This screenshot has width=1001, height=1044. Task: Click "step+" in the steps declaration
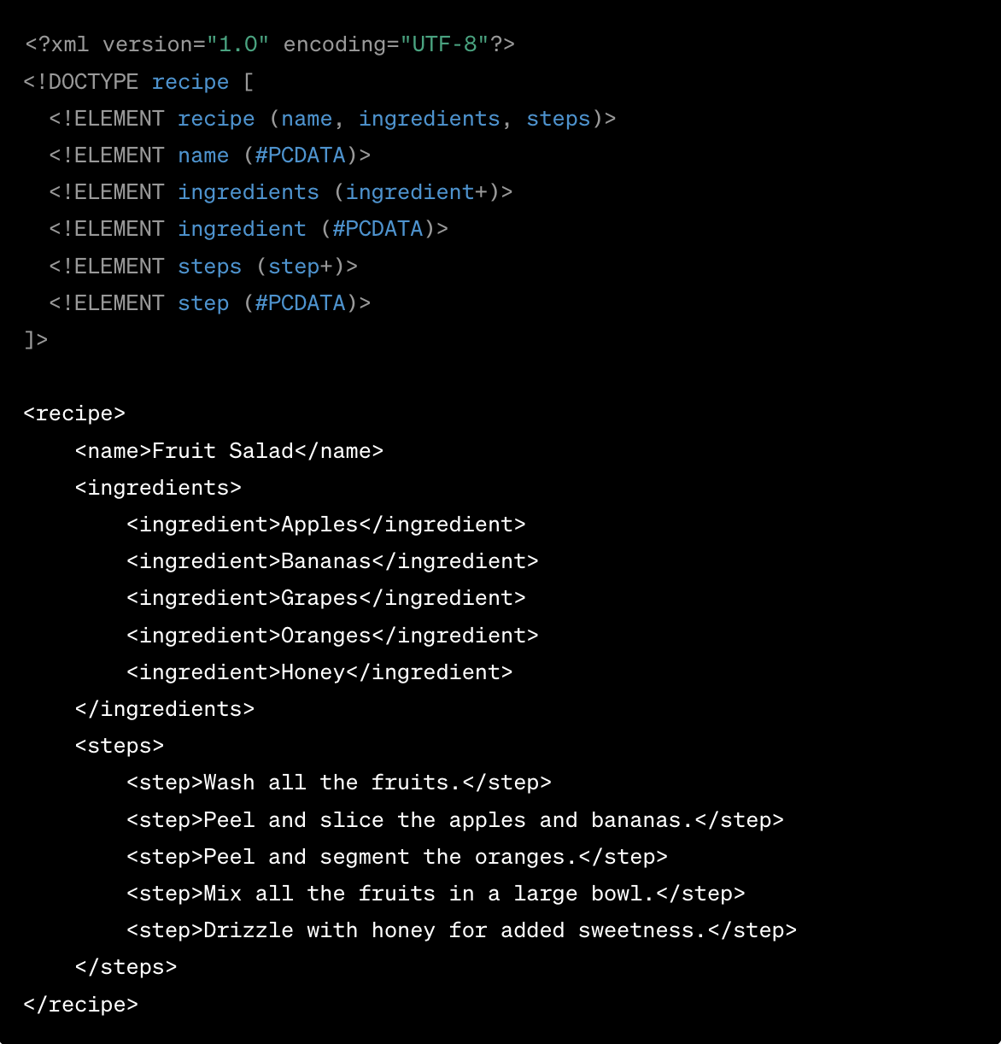click(x=301, y=267)
